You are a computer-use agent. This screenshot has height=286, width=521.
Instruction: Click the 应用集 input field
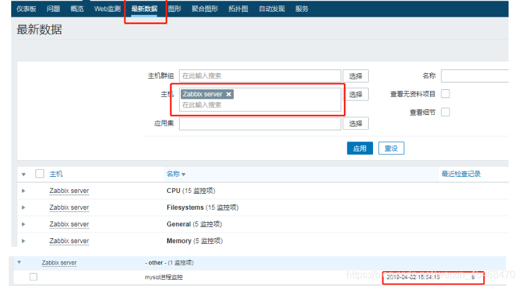[x=260, y=123]
